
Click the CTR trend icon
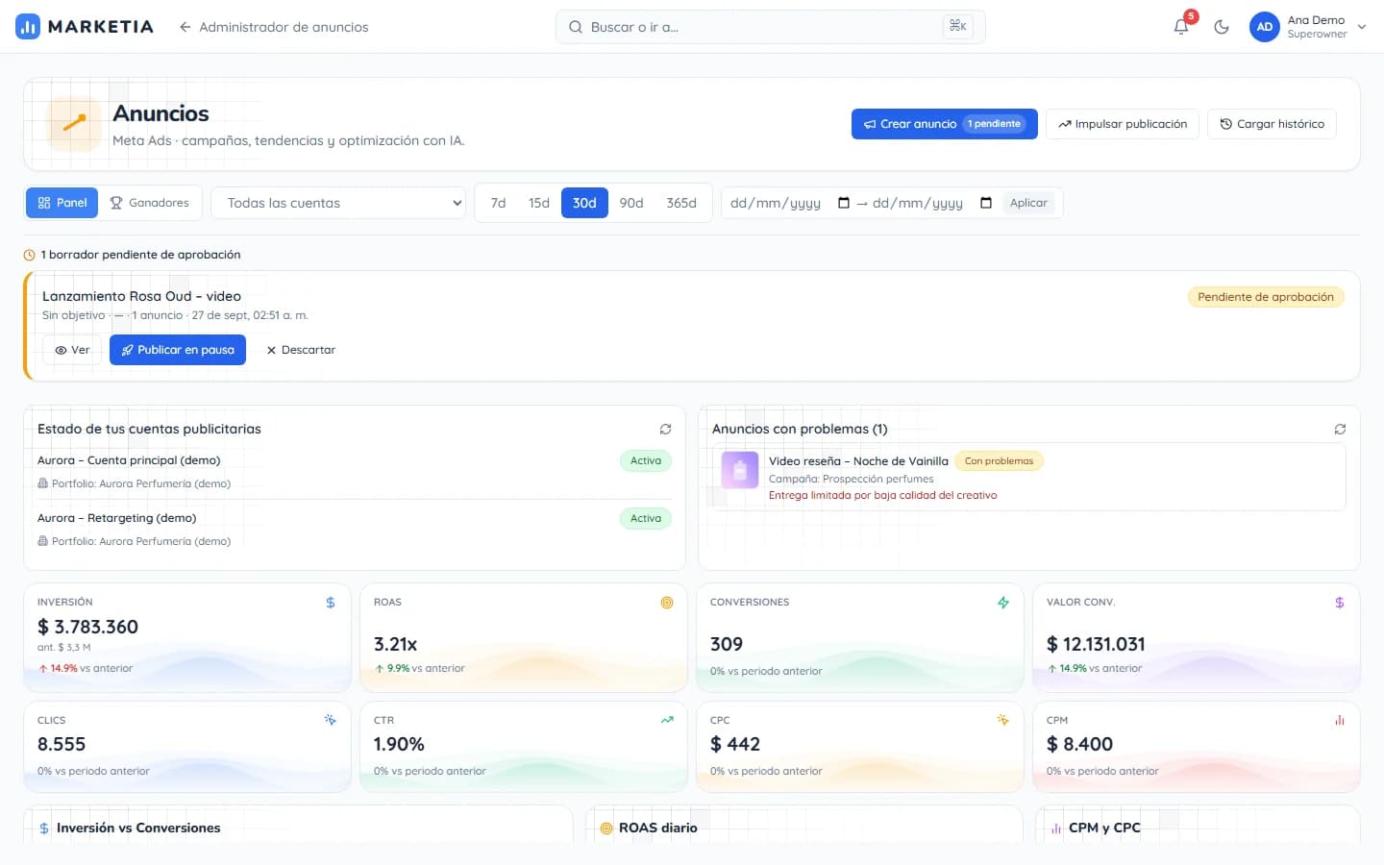click(667, 720)
